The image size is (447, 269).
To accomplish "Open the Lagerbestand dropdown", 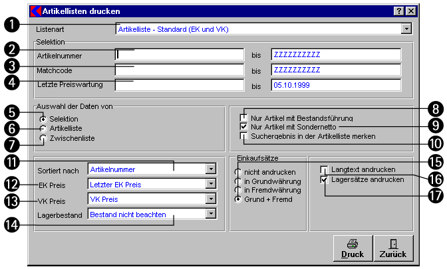I will (x=210, y=214).
